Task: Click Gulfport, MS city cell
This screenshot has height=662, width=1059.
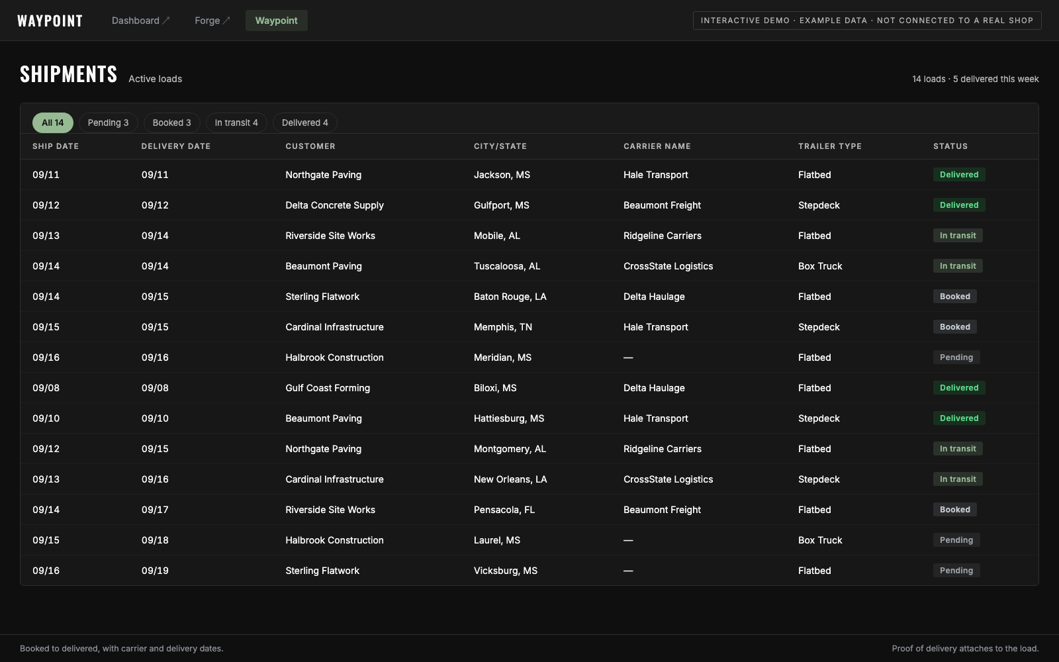Action: [502, 205]
